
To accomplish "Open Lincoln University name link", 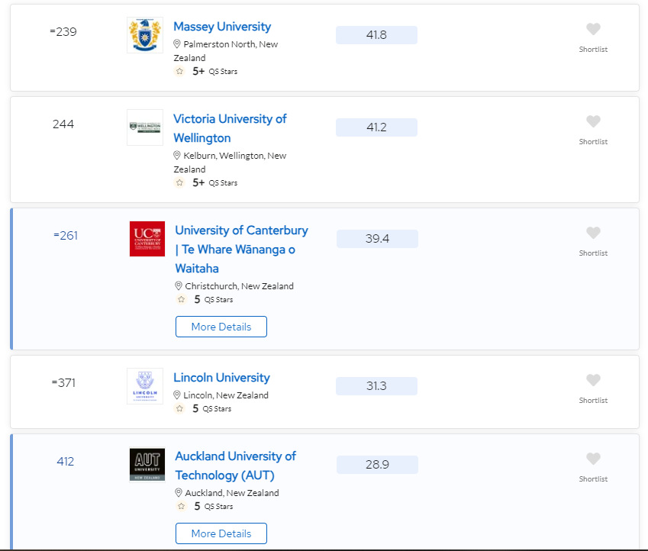I will (x=221, y=378).
